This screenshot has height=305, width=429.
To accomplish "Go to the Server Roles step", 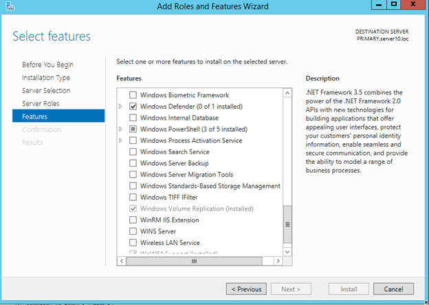I will [41, 103].
